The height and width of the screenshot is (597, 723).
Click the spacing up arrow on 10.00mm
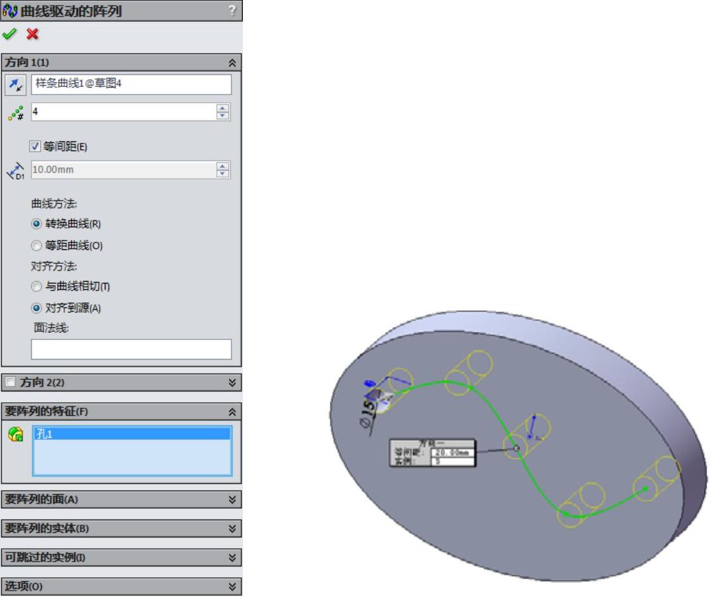click(223, 166)
